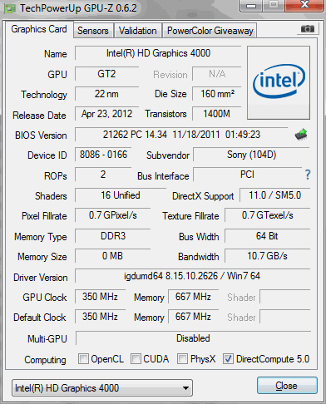This screenshot has height=404, width=326.
Task: Open the Validation tab
Action: [x=138, y=31]
